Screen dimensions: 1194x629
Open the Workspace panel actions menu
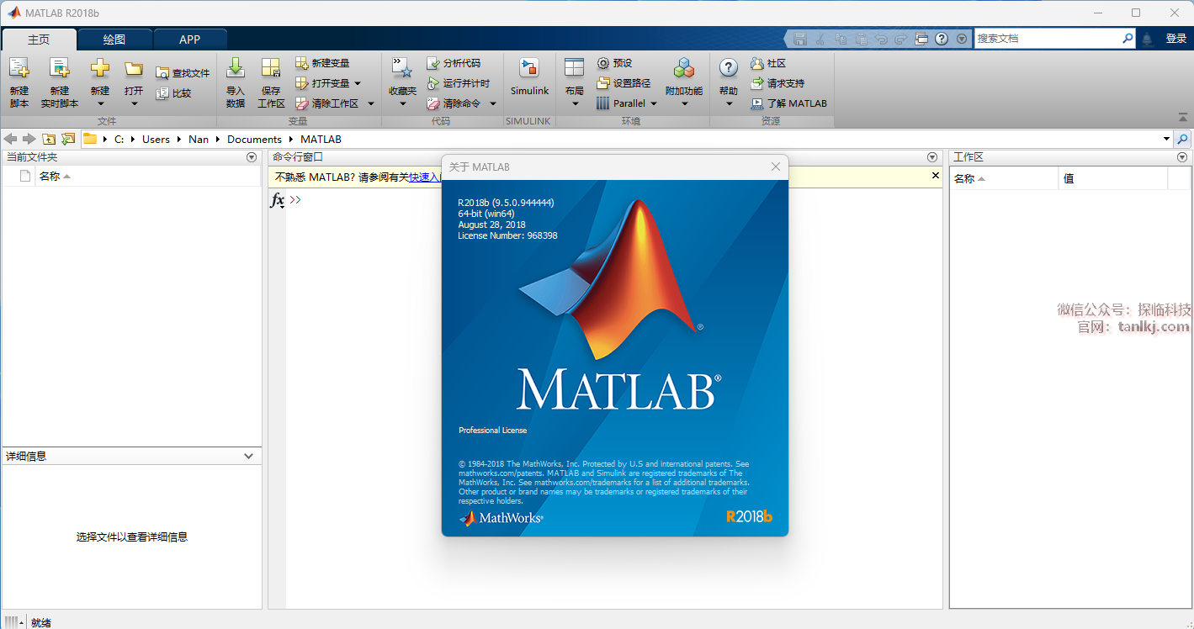(x=1183, y=157)
